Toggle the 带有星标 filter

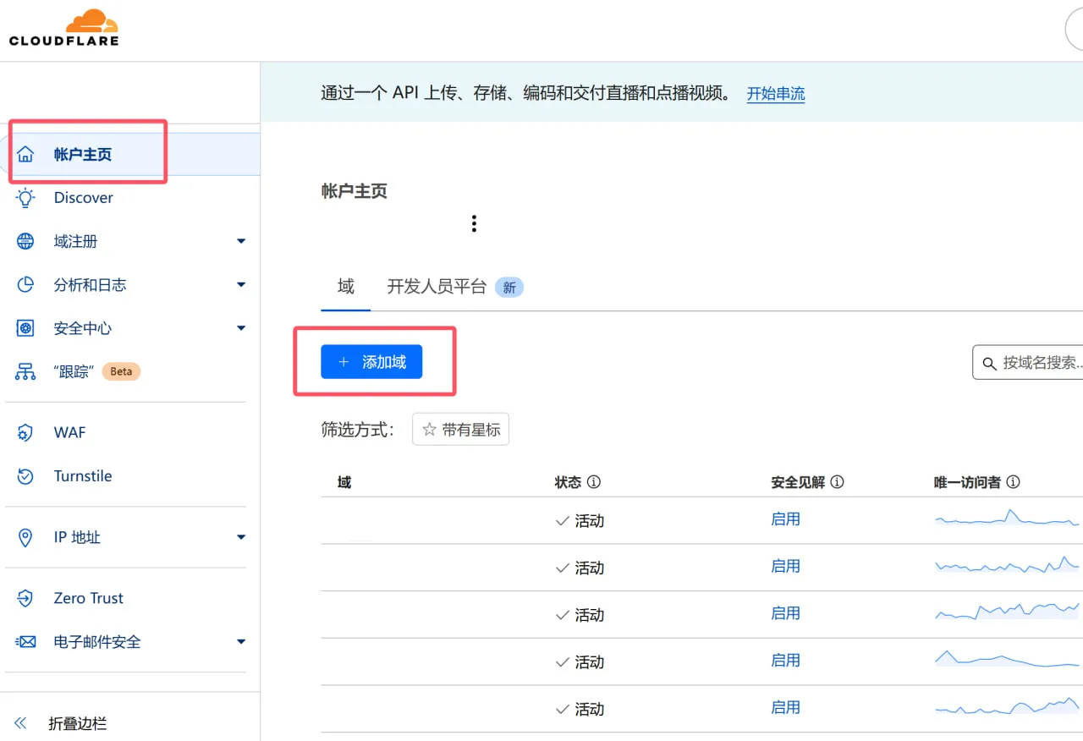[x=461, y=430]
